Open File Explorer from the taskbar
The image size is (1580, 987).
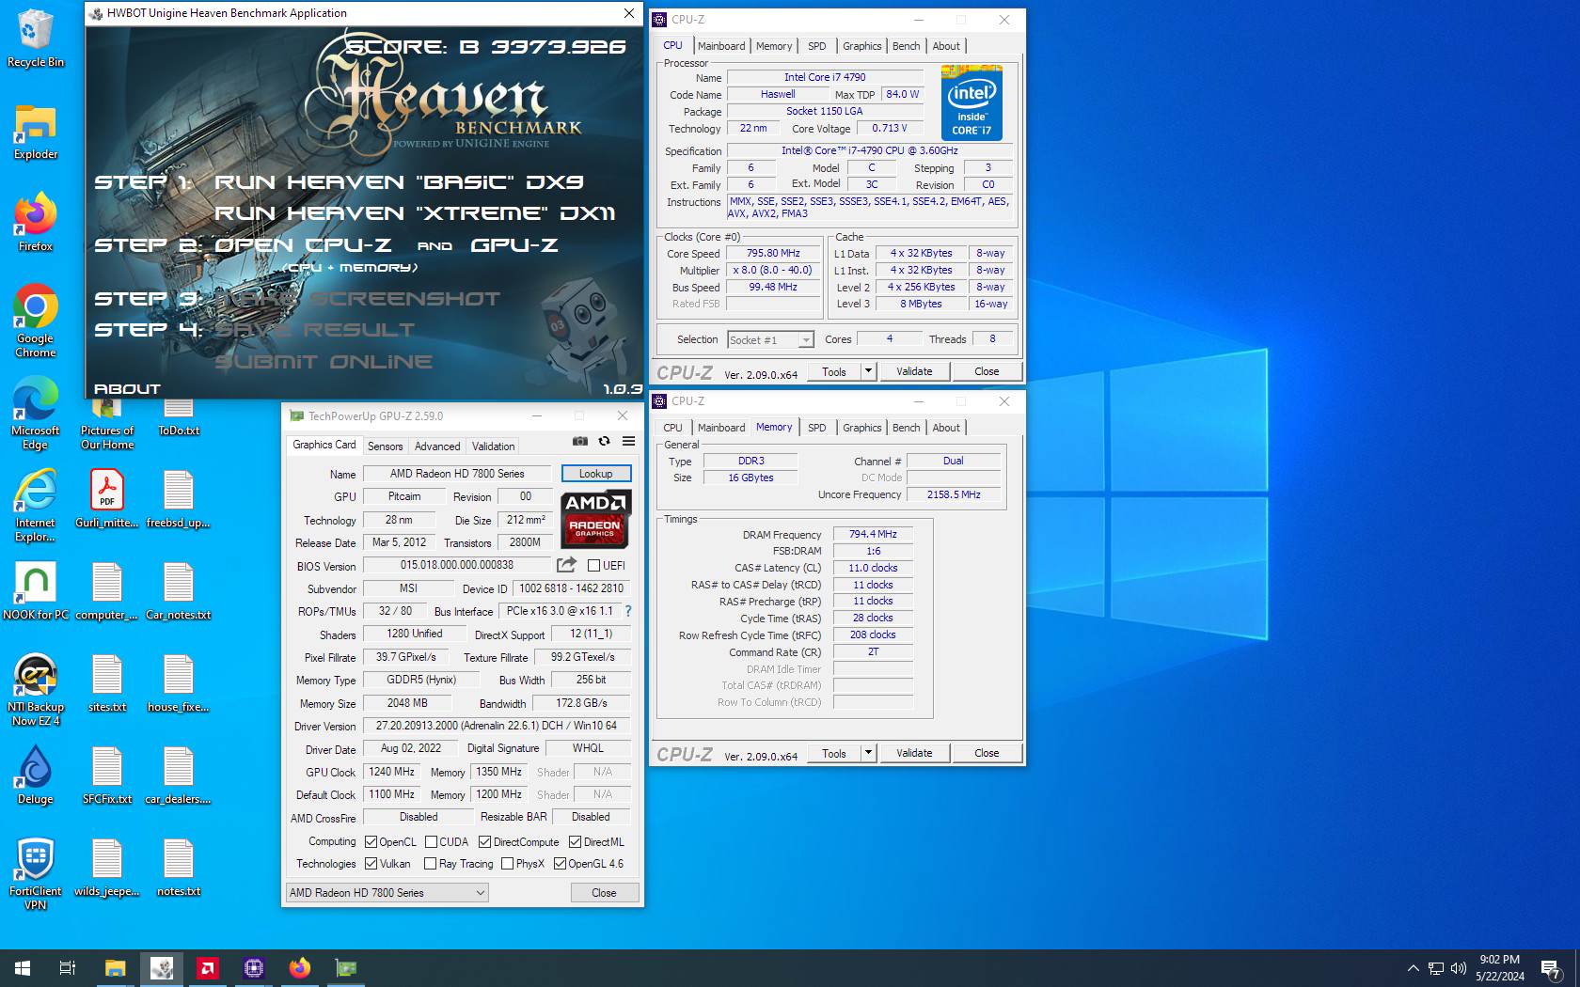[115, 968]
